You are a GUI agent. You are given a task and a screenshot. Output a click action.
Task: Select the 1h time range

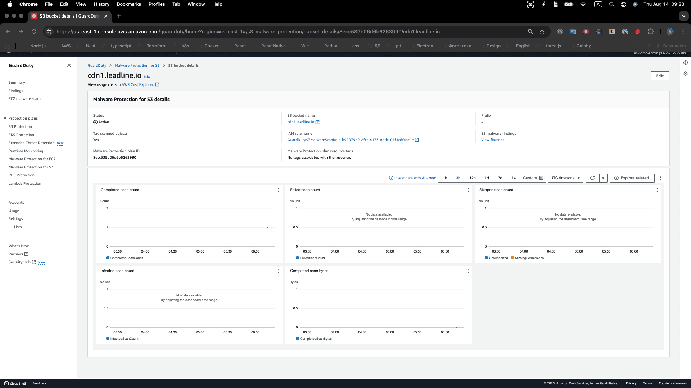[x=445, y=178]
